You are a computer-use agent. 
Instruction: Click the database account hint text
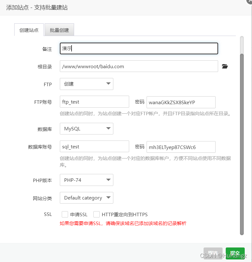coord(145,162)
